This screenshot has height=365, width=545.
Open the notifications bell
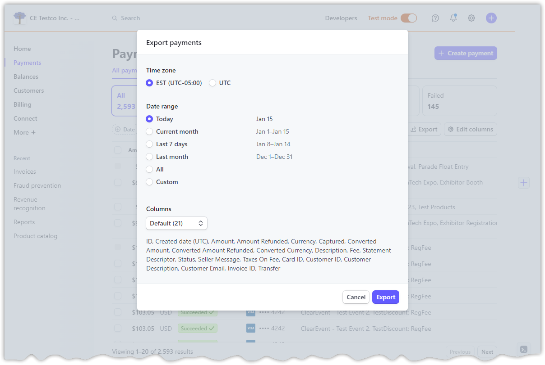[x=453, y=18]
